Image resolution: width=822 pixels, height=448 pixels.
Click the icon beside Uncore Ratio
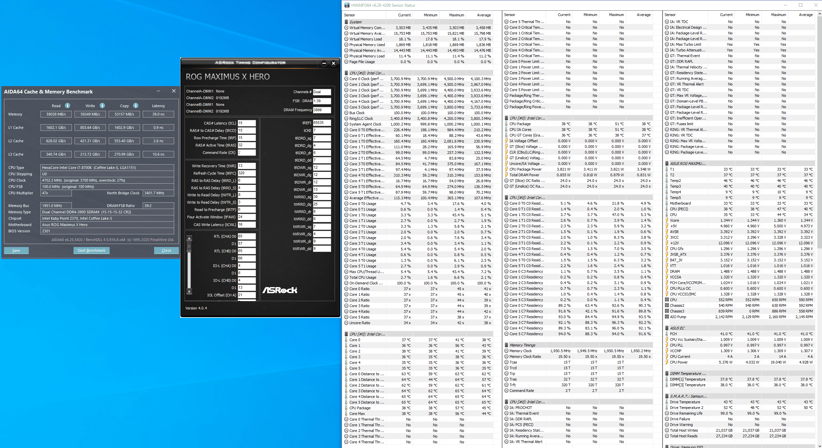tap(346, 323)
